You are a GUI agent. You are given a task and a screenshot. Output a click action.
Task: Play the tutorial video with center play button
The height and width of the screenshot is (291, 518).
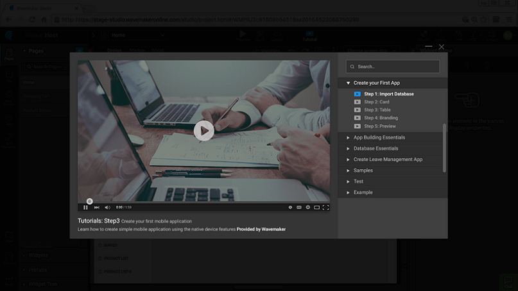[x=203, y=131]
